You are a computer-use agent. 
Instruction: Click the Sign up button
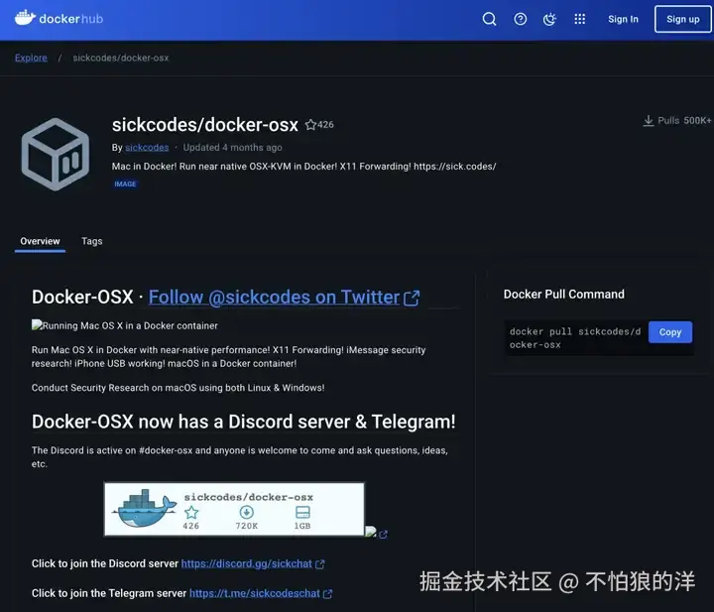coord(682,19)
